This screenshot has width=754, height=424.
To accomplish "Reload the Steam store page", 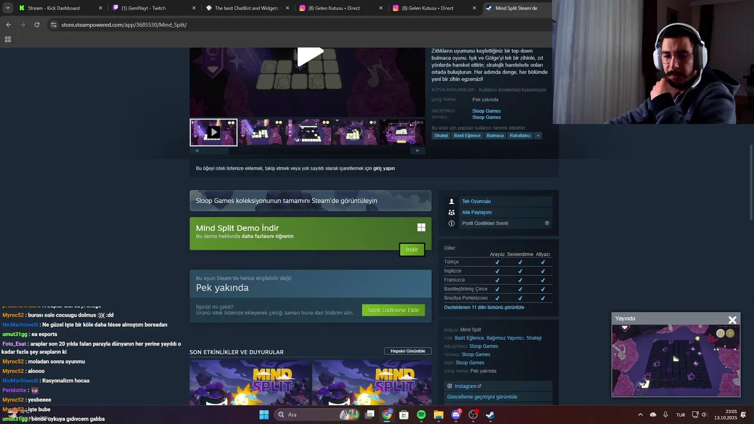I will [x=37, y=25].
